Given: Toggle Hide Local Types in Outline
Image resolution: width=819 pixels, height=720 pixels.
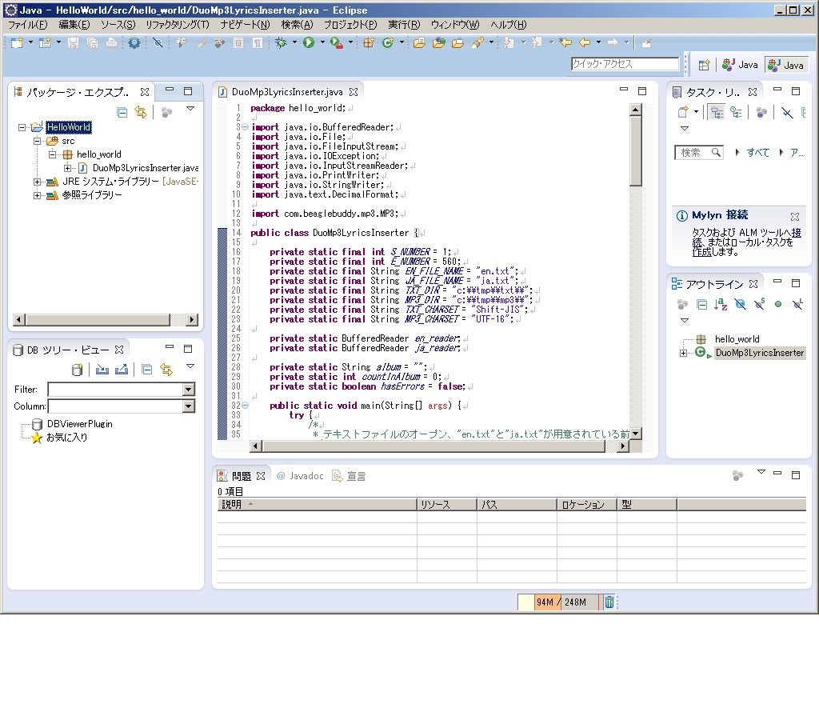Looking at the screenshot, I should pyautogui.click(x=797, y=304).
